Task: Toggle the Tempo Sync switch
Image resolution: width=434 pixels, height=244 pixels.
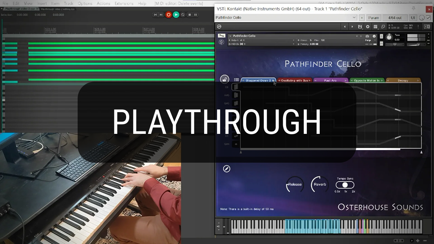Action: [x=345, y=185]
